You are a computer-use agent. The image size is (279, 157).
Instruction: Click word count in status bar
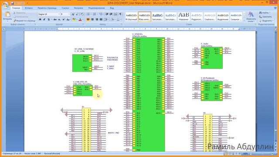33,154
